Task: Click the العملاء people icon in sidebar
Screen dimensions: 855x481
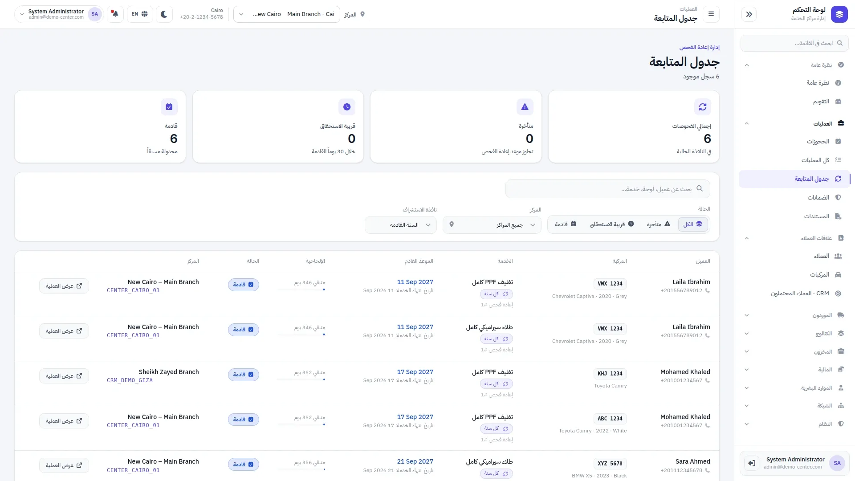Action: coord(838,256)
